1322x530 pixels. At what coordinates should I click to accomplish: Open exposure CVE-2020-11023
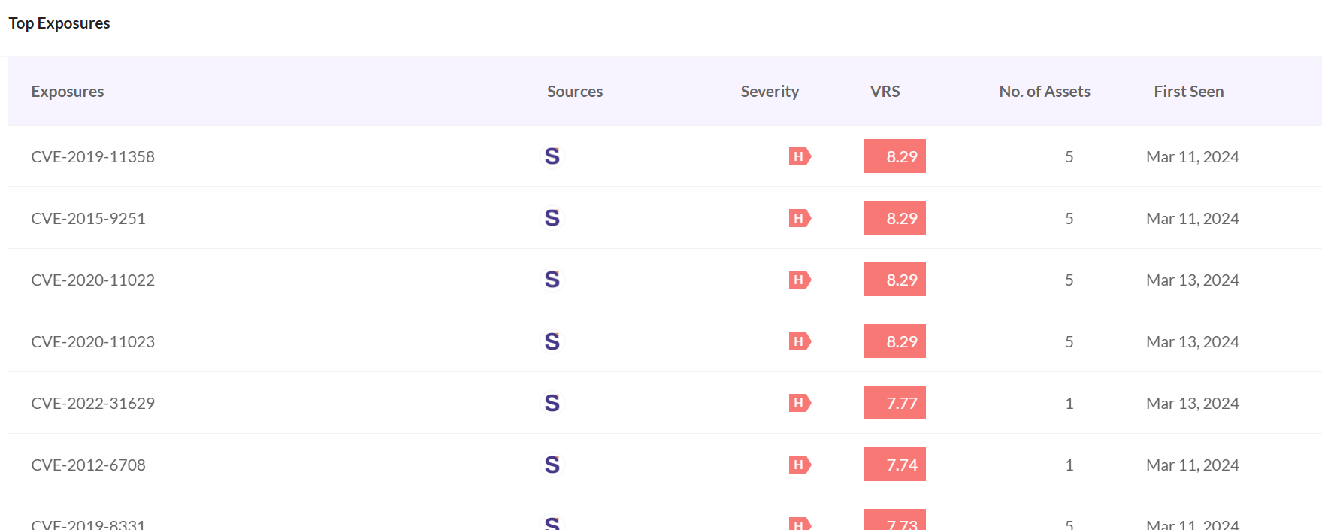(92, 341)
